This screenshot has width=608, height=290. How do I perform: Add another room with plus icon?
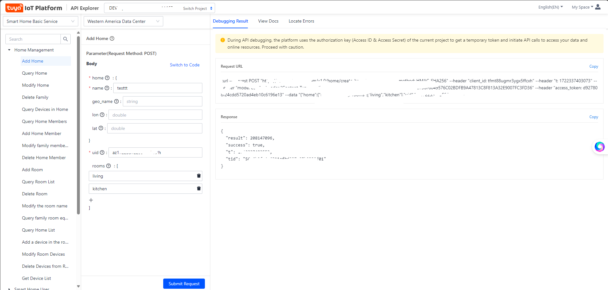pyautogui.click(x=91, y=200)
